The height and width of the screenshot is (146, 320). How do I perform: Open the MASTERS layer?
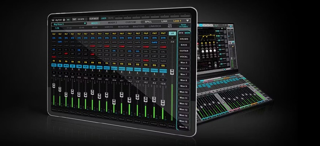pyautogui.click(x=138, y=26)
